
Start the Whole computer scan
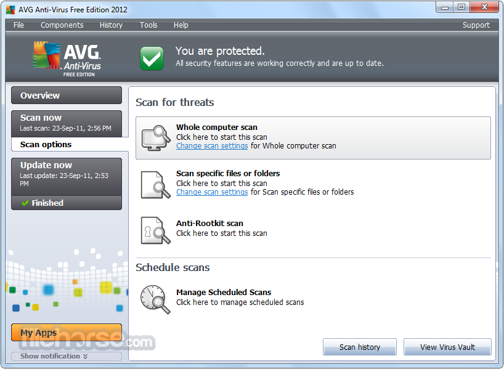click(313, 138)
